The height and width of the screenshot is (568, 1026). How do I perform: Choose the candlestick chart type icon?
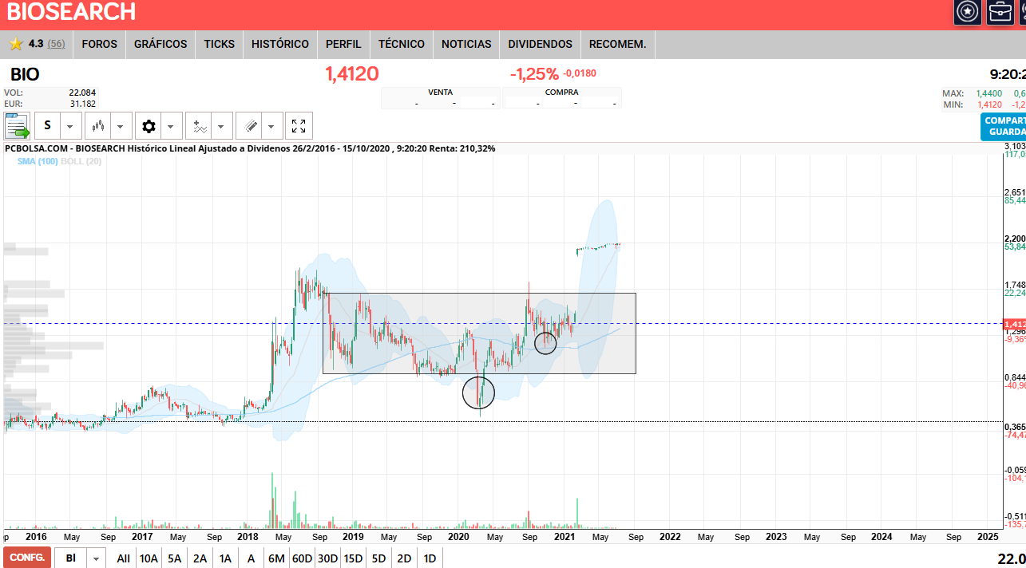coord(98,126)
